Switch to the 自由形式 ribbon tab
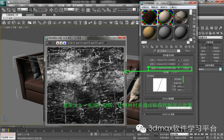 click(30, 15)
